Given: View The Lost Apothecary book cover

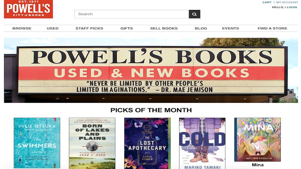Looking at the screenshot, I should pyautogui.click(x=147, y=143).
